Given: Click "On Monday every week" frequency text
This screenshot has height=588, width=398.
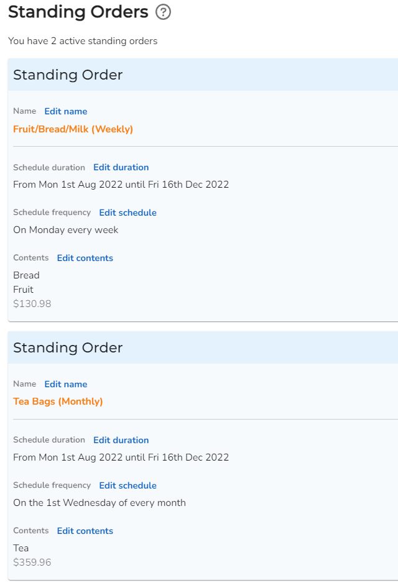Looking at the screenshot, I should pyautogui.click(x=66, y=230).
